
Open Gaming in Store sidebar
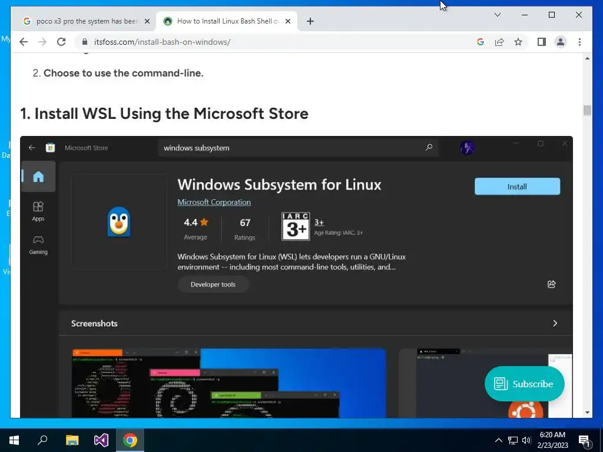[38, 245]
